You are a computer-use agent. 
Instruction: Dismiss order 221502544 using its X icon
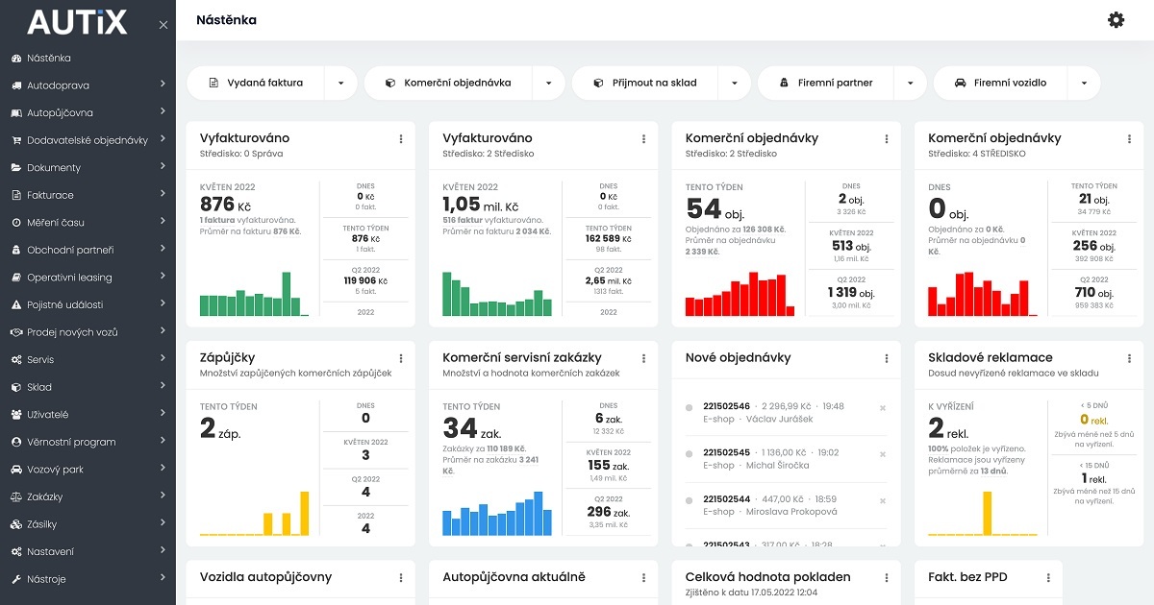point(883,499)
